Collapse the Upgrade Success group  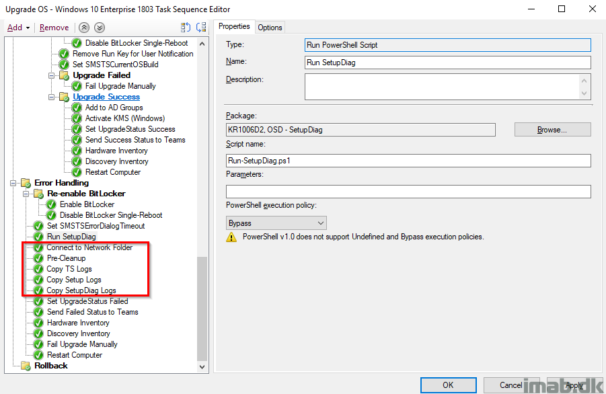coord(51,97)
